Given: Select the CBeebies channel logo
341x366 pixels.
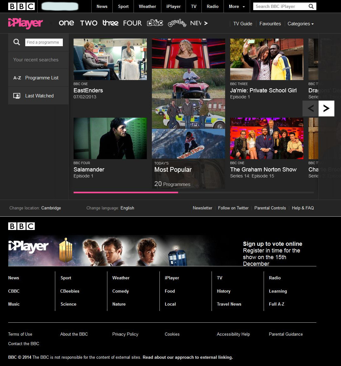Looking at the screenshot, I should click(177, 23).
